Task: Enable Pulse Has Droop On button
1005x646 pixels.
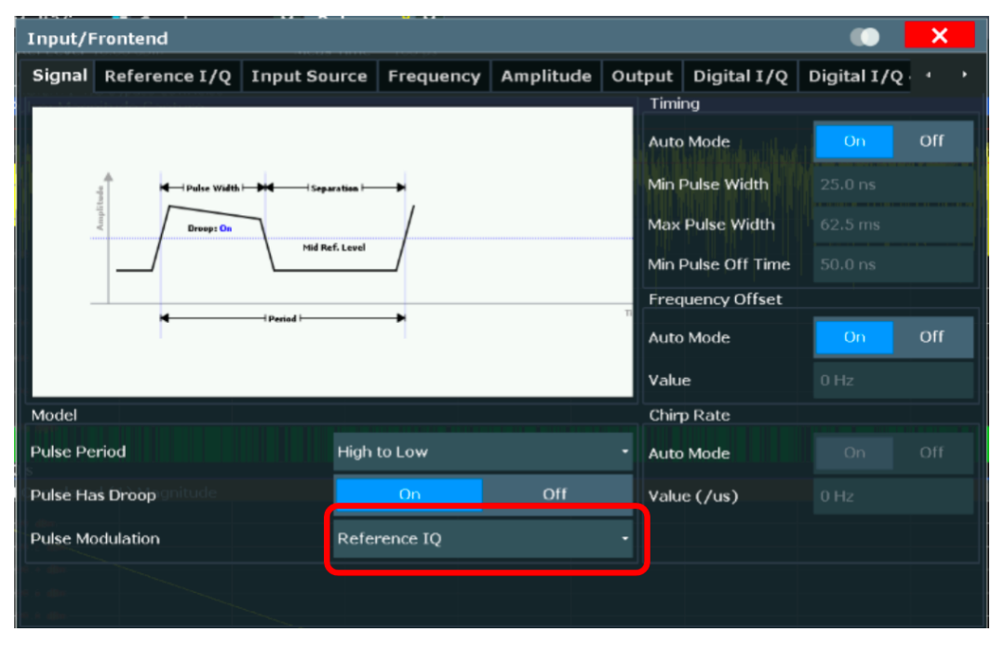Action: point(409,494)
